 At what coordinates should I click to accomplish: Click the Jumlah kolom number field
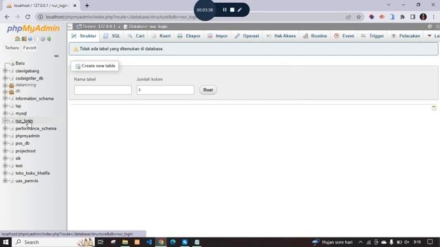tap(165, 90)
